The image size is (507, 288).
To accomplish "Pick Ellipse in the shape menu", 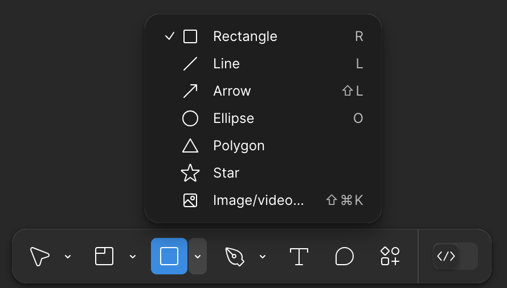I will [x=234, y=118].
